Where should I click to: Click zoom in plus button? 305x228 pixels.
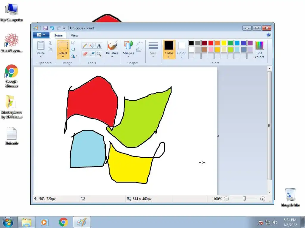coord(263,199)
